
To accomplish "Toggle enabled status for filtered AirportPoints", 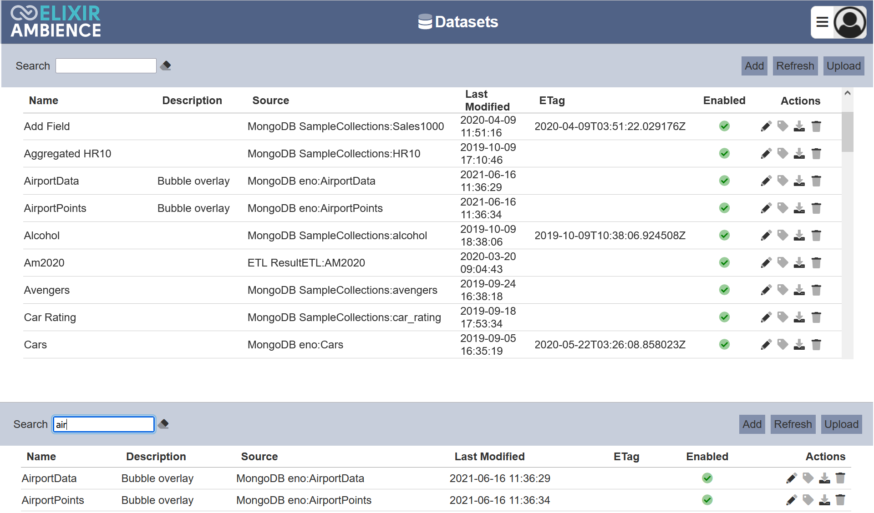I will pos(707,500).
